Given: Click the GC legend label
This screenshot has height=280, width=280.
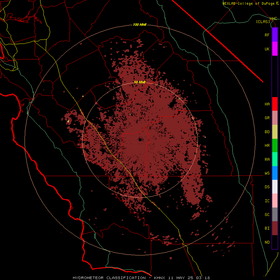Looking at the screenshot, I should (x=267, y=214).
